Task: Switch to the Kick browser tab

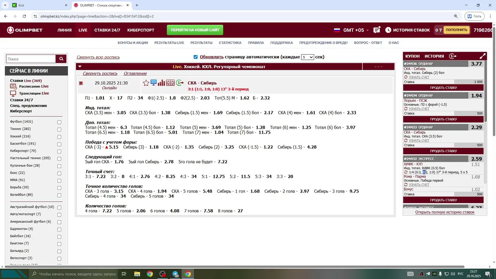Action: pyautogui.click(x=39, y=5)
